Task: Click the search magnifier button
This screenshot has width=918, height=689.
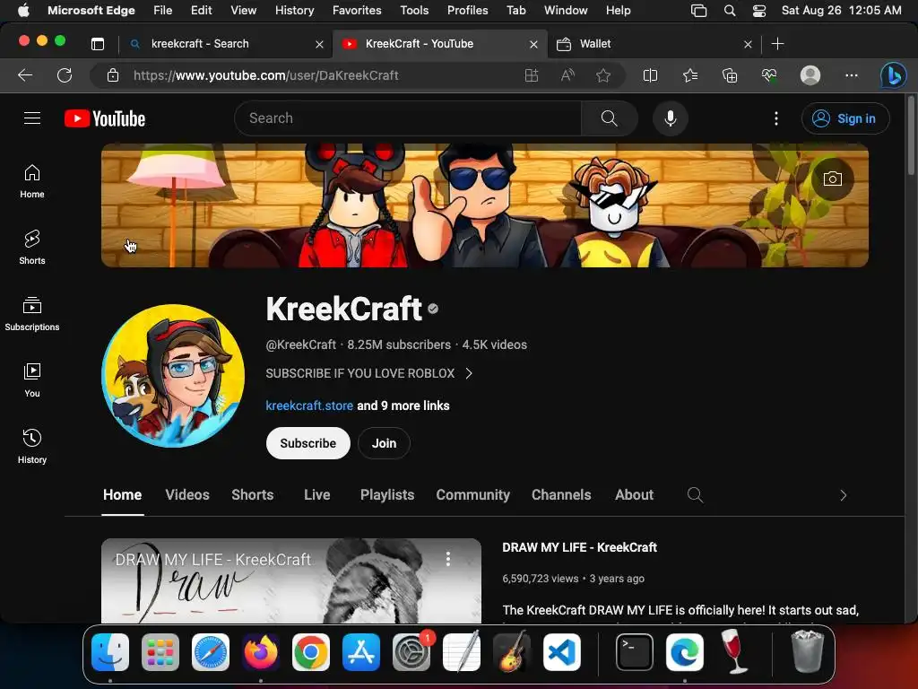Action: (609, 118)
